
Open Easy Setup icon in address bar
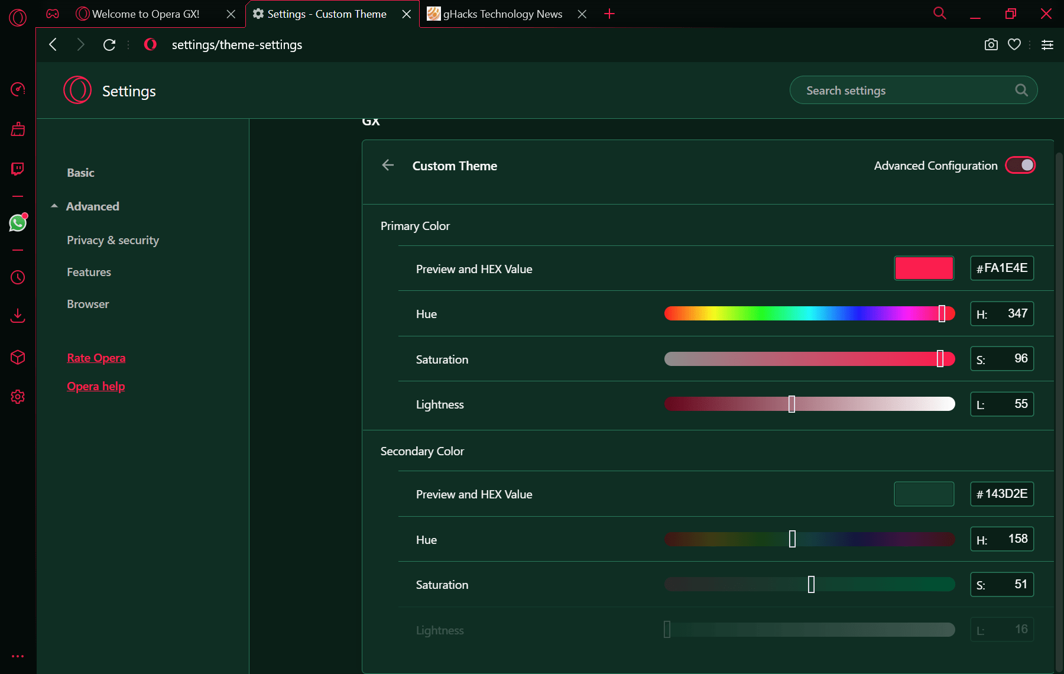1047,45
